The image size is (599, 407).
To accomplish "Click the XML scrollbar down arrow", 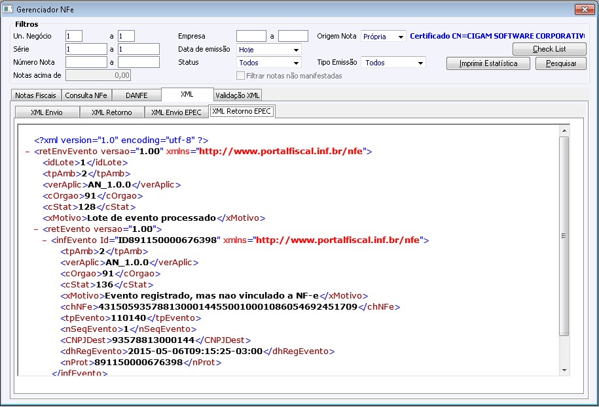I will point(564,370).
